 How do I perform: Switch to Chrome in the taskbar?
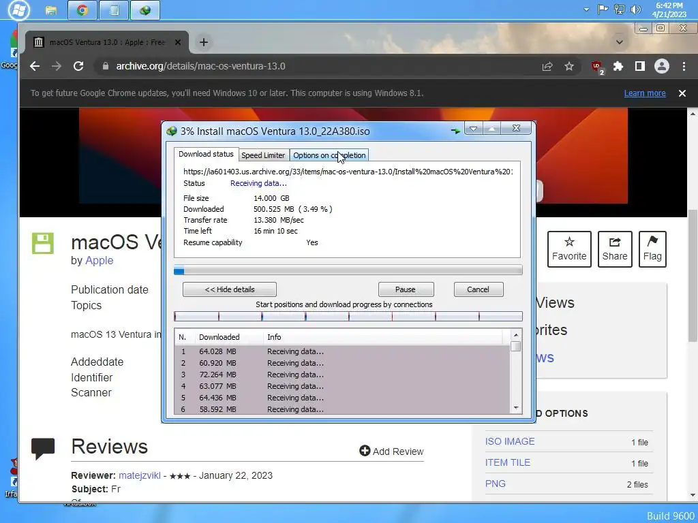tap(82, 10)
